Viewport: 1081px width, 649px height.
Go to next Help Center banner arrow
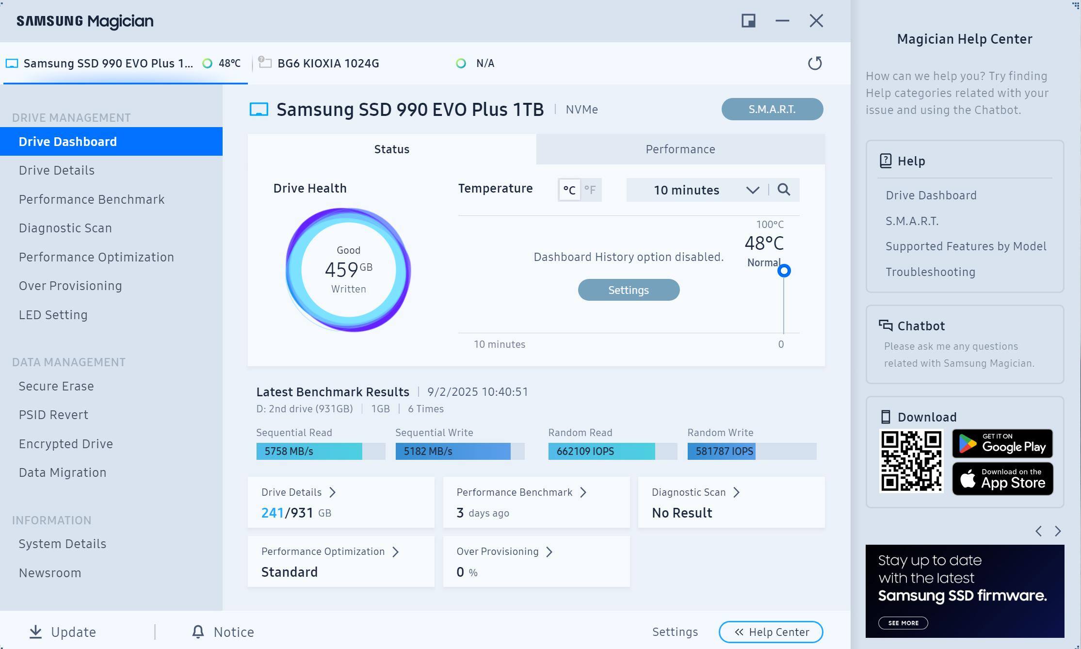pyautogui.click(x=1058, y=531)
